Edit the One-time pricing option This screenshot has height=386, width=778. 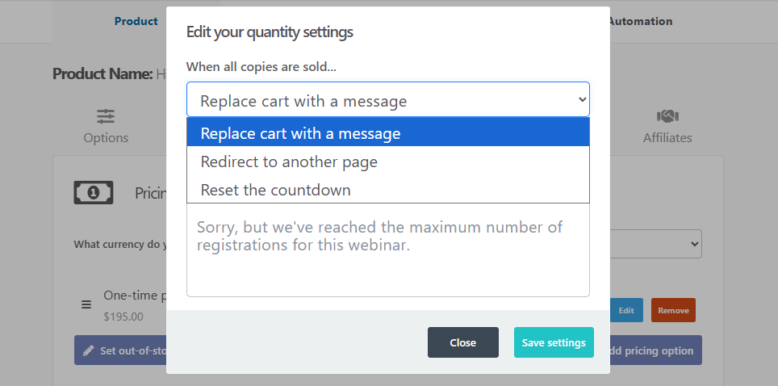626,310
